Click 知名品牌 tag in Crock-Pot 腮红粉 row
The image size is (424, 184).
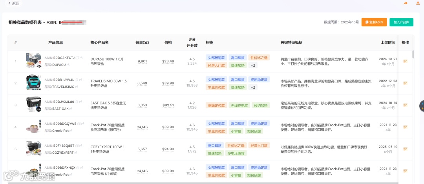pos(254,131)
